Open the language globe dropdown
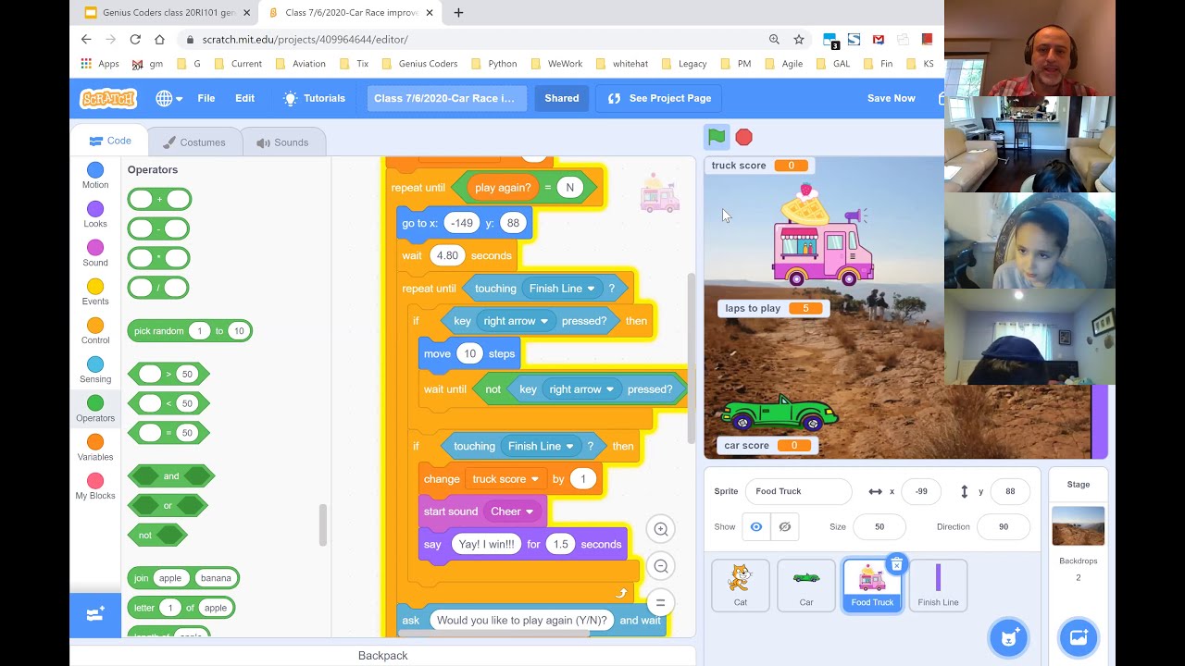Screen dimensions: 1185x666 tap(168, 98)
